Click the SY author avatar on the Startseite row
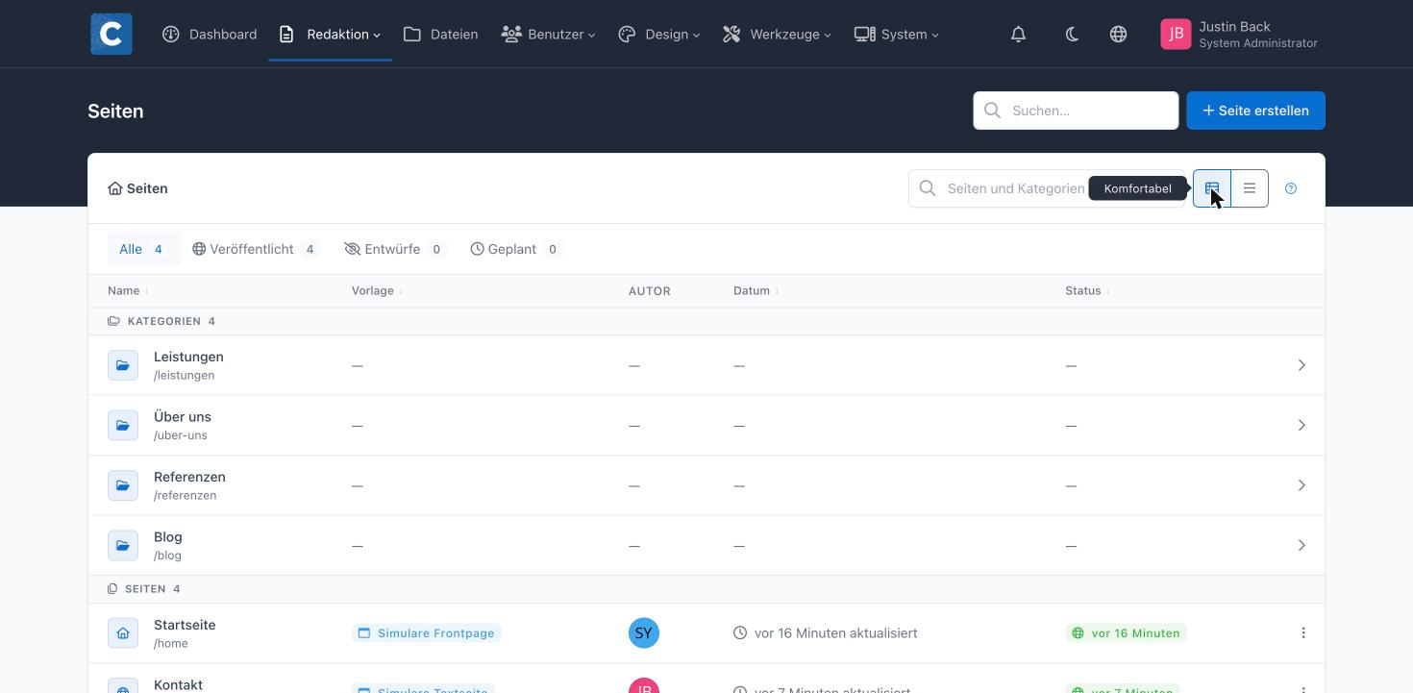This screenshot has width=1413, height=693. (644, 632)
